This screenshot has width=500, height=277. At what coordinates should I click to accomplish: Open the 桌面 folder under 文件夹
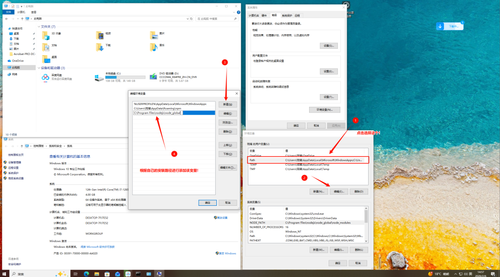pyautogui.click(x=49, y=58)
